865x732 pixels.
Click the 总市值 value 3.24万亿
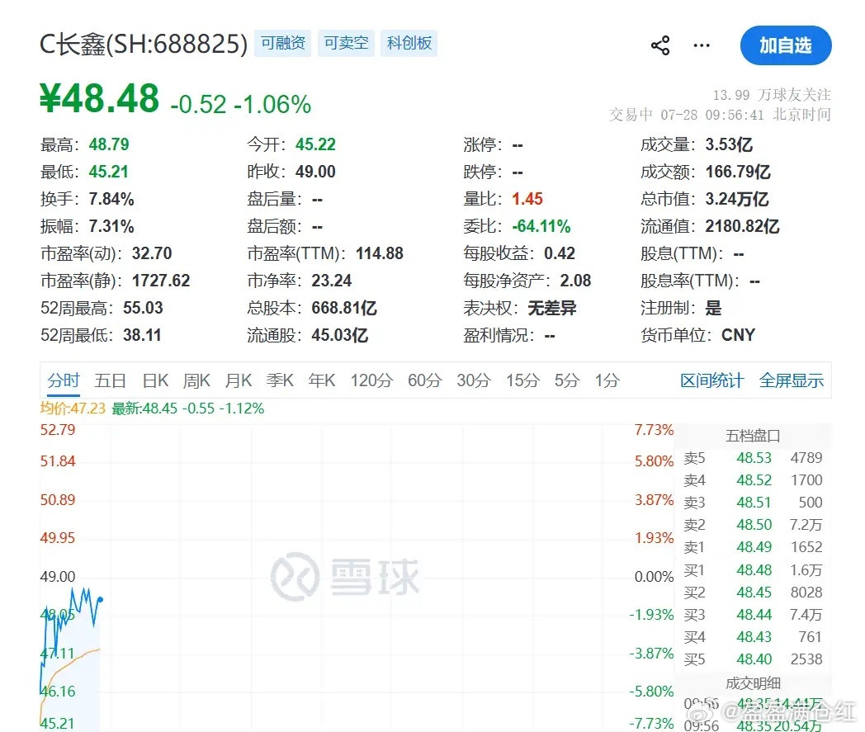(737, 199)
